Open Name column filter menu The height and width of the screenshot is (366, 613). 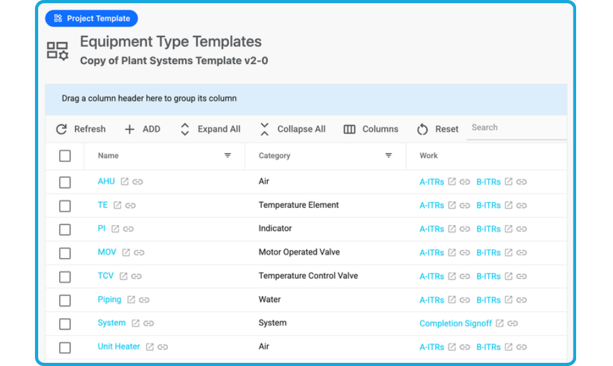point(228,156)
